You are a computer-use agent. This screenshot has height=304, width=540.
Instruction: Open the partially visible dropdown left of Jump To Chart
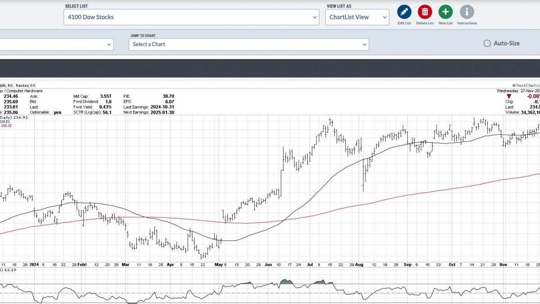coord(57,44)
